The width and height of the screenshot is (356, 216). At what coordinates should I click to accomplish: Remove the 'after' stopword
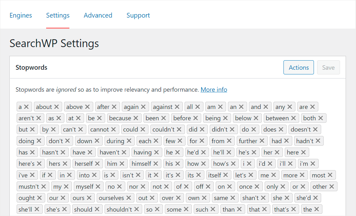(114, 107)
